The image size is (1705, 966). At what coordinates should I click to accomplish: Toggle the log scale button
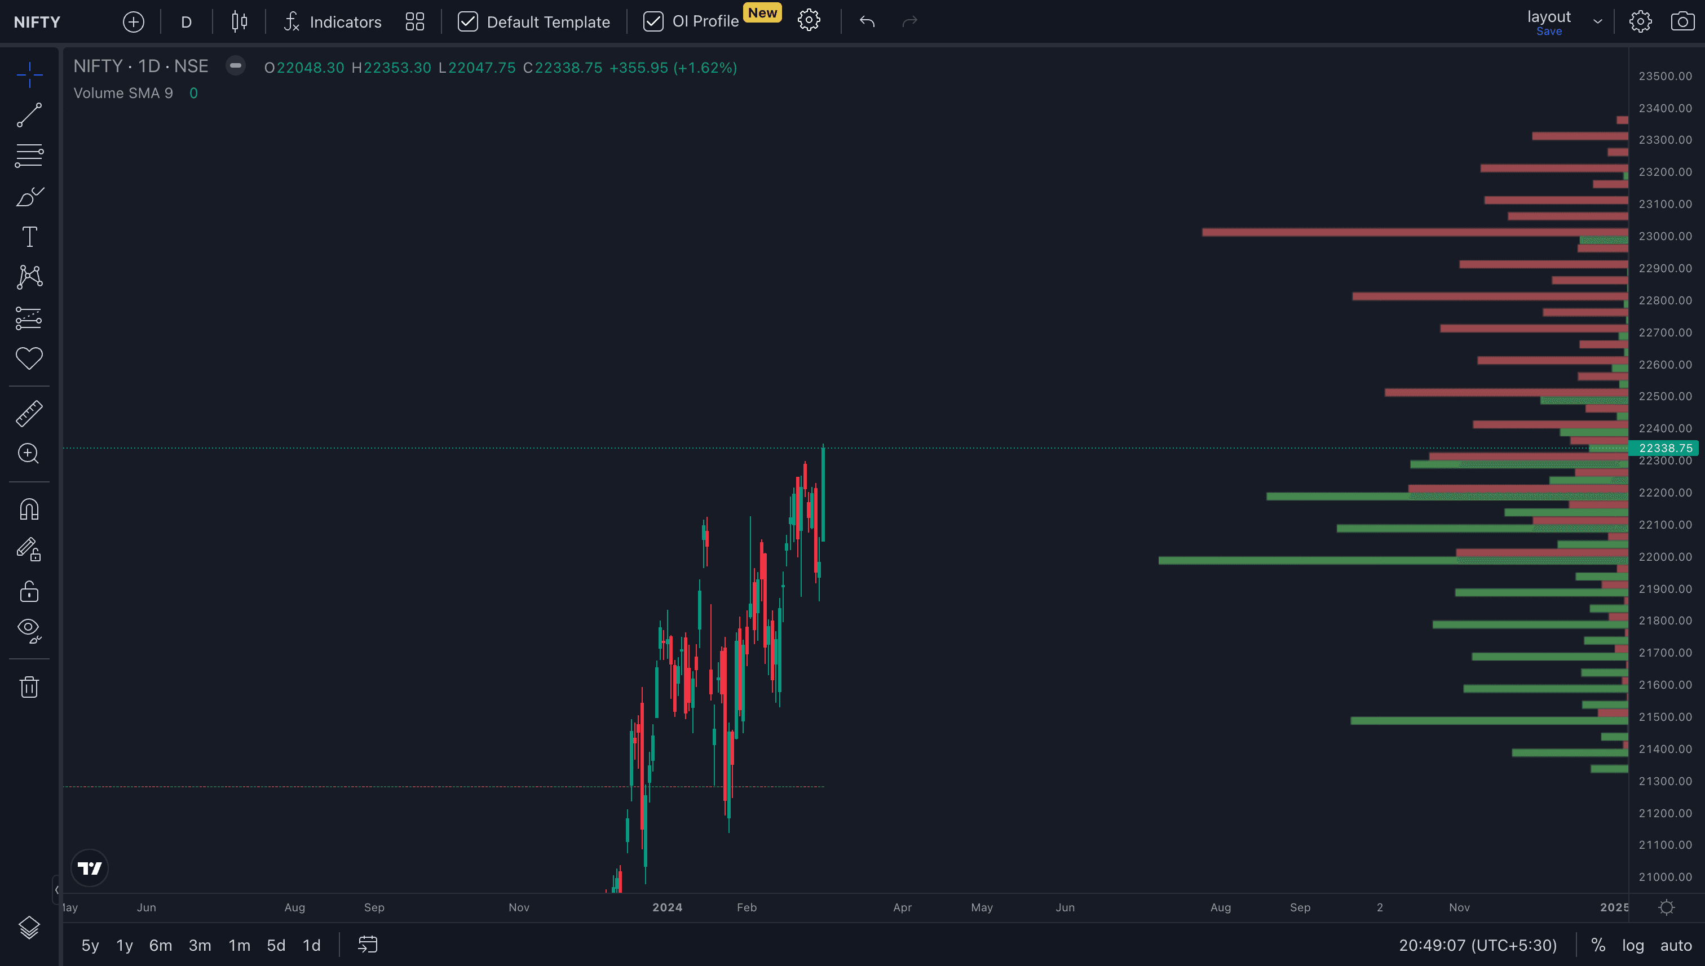click(x=1633, y=945)
